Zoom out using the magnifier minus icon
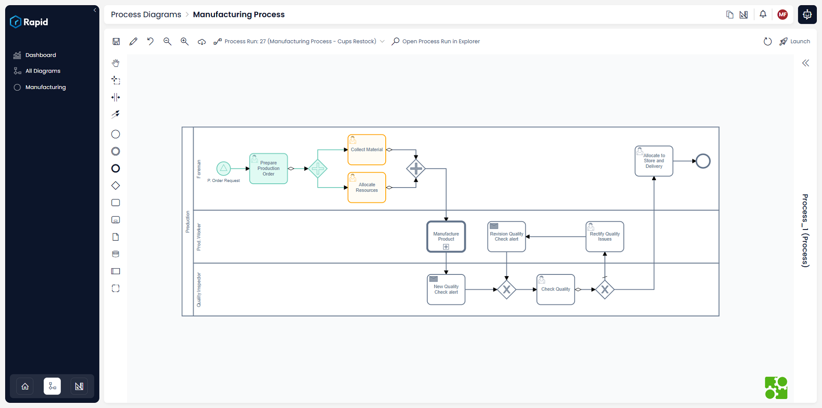Screen dimensions: 822x408 pos(167,41)
